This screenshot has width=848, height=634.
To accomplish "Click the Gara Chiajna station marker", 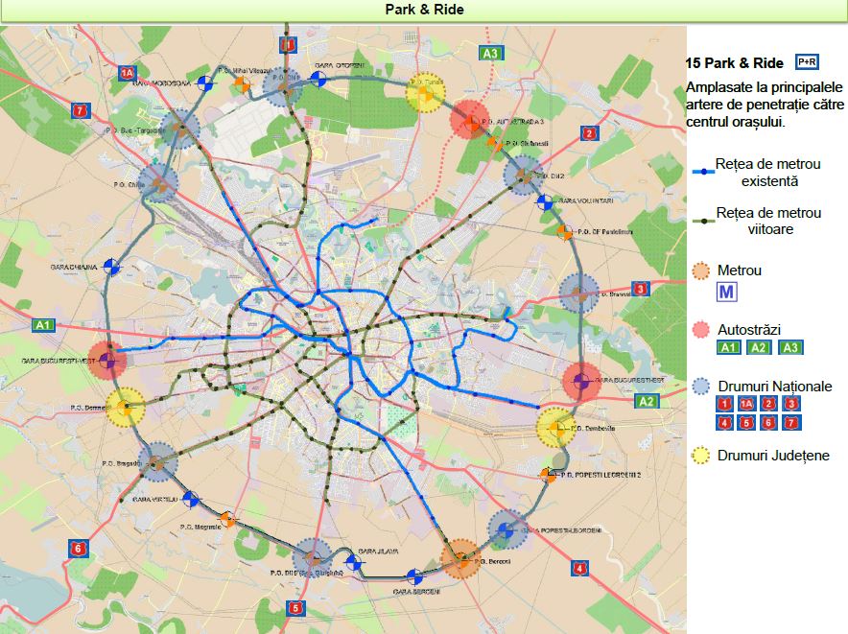I will point(112,268).
